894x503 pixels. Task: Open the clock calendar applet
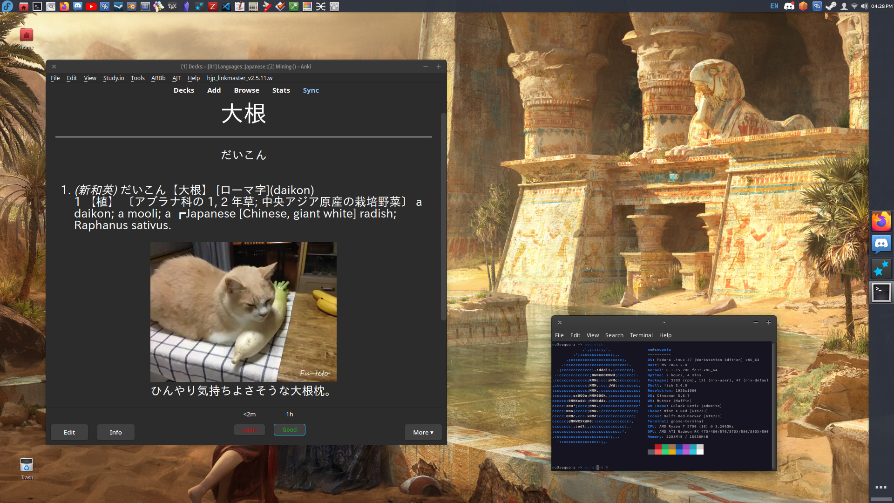[881, 6]
